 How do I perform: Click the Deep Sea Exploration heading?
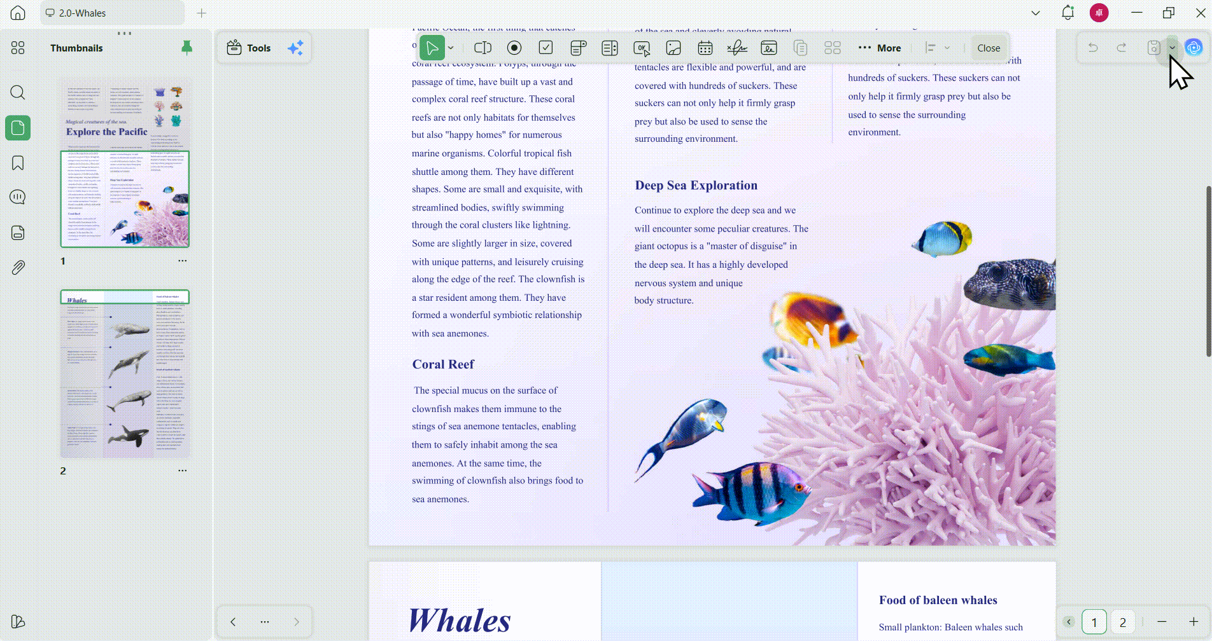[x=696, y=185]
